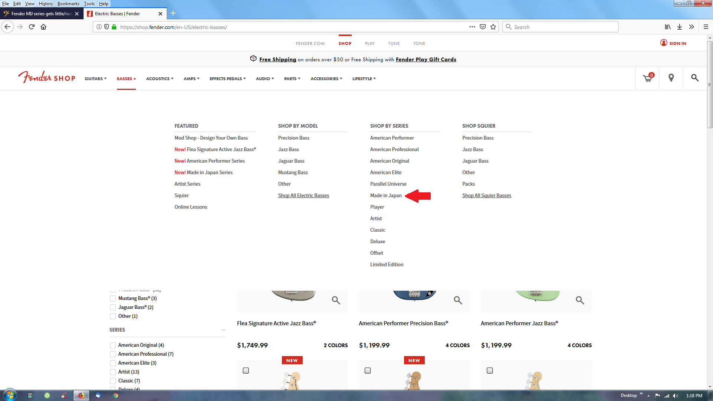The width and height of the screenshot is (713, 401).
Task: Save page to Pocket icon
Action: [483, 27]
